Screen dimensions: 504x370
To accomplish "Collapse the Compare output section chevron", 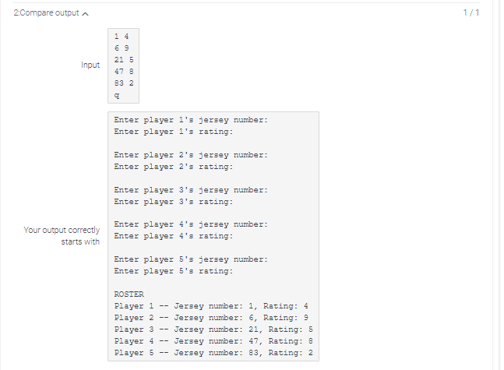I will click(85, 13).
